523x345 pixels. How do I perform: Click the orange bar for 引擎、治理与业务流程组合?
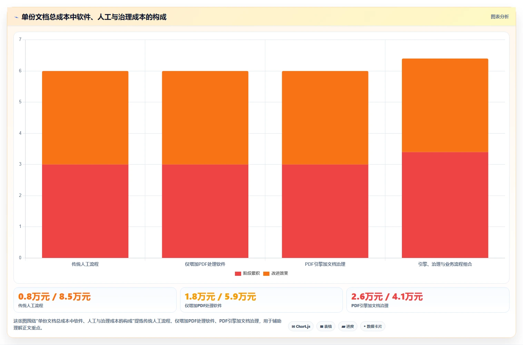[445, 105]
